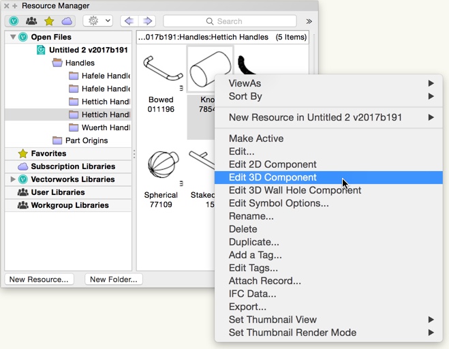
Task: Toggle the Workgroup/User libraries people icon in toolbar
Action: (x=31, y=21)
